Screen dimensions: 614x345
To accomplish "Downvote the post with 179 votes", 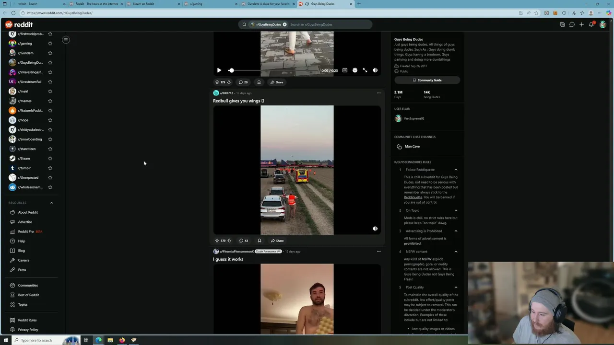I will pos(229,82).
